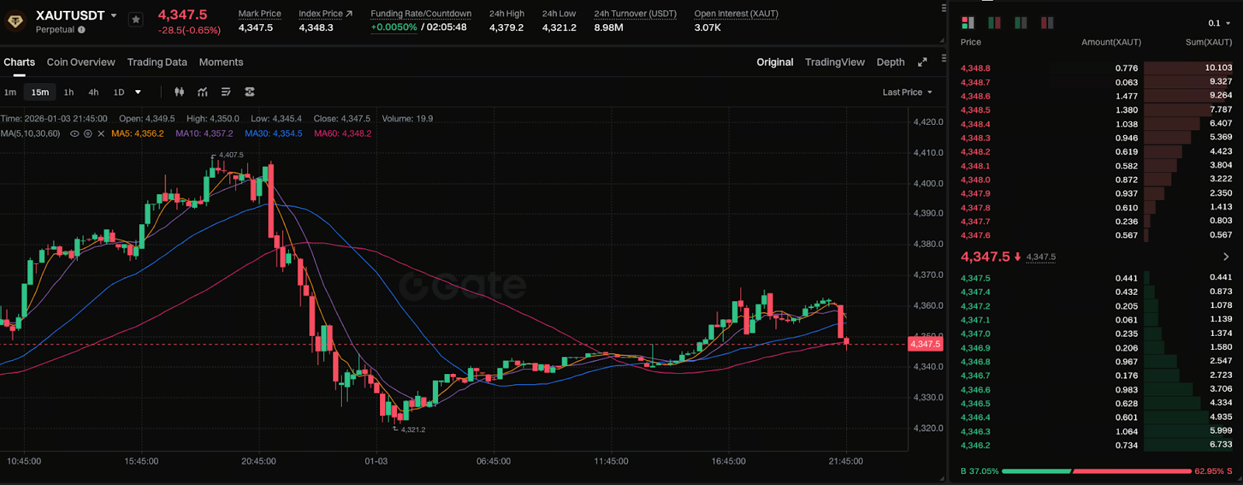Open MA indicator settings hexagon icon
1243x485 pixels.
[88, 133]
